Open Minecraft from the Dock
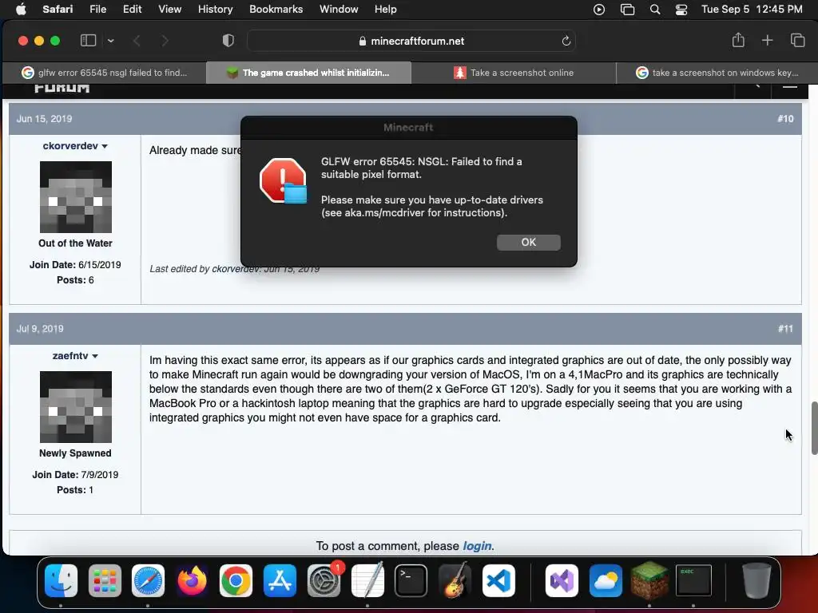Screen dimensions: 818x613 point(649,580)
